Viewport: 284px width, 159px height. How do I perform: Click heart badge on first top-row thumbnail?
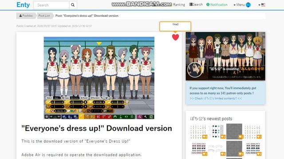[205, 137]
